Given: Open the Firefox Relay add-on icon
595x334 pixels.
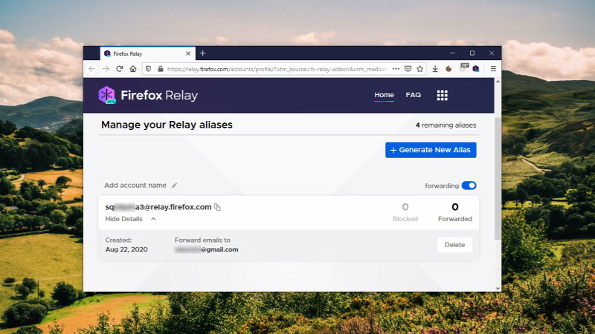Looking at the screenshot, I should 476,69.
